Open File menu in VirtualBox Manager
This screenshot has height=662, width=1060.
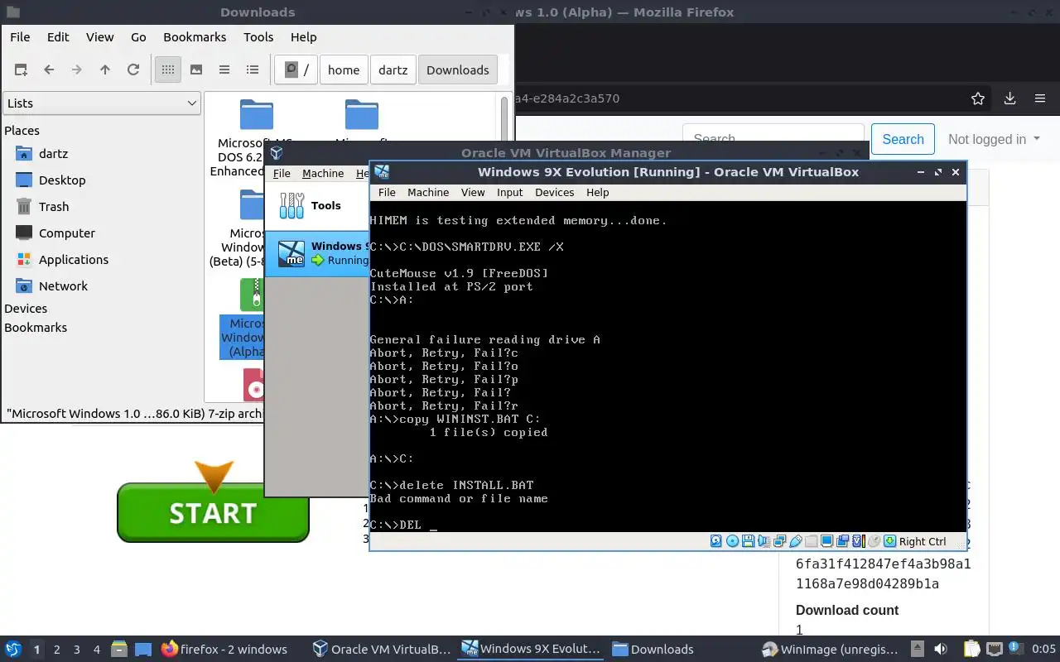click(x=282, y=173)
